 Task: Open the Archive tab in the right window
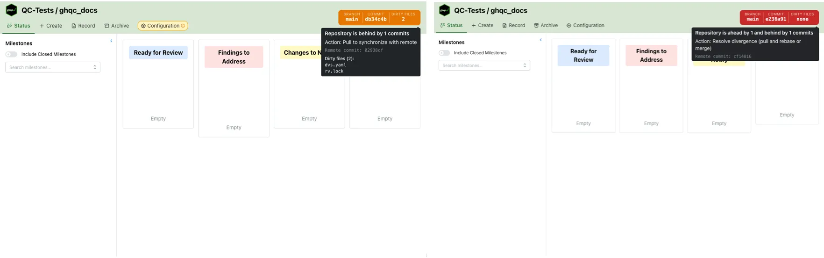pyautogui.click(x=546, y=25)
